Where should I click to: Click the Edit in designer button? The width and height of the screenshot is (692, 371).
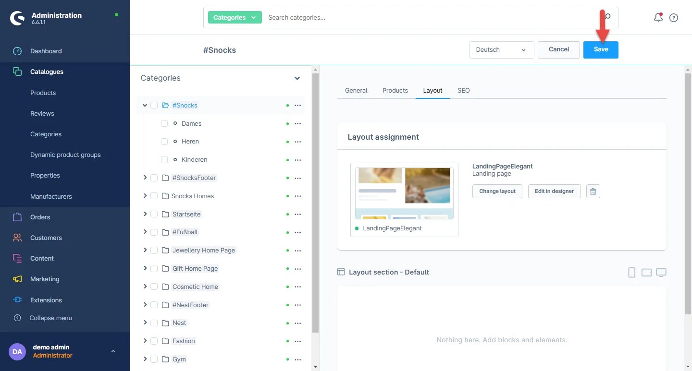coord(554,191)
